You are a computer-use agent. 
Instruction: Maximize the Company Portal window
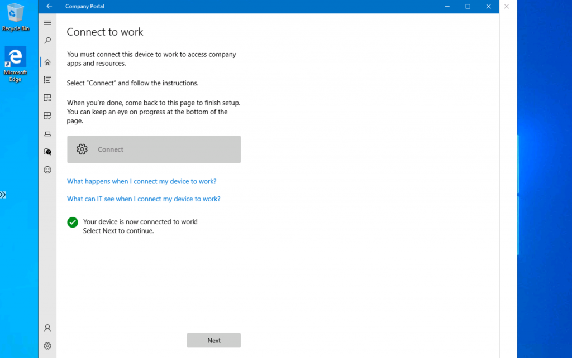[x=468, y=6]
